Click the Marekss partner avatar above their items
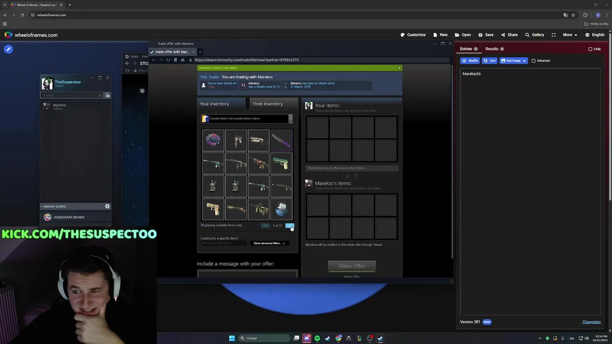Screen dimensions: 612x344 (309, 183)
